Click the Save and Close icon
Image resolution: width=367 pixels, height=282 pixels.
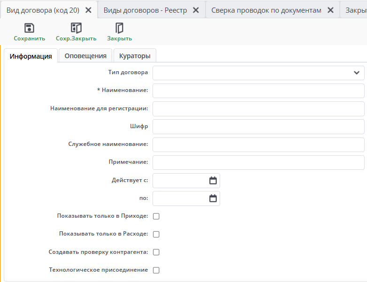tap(76, 28)
